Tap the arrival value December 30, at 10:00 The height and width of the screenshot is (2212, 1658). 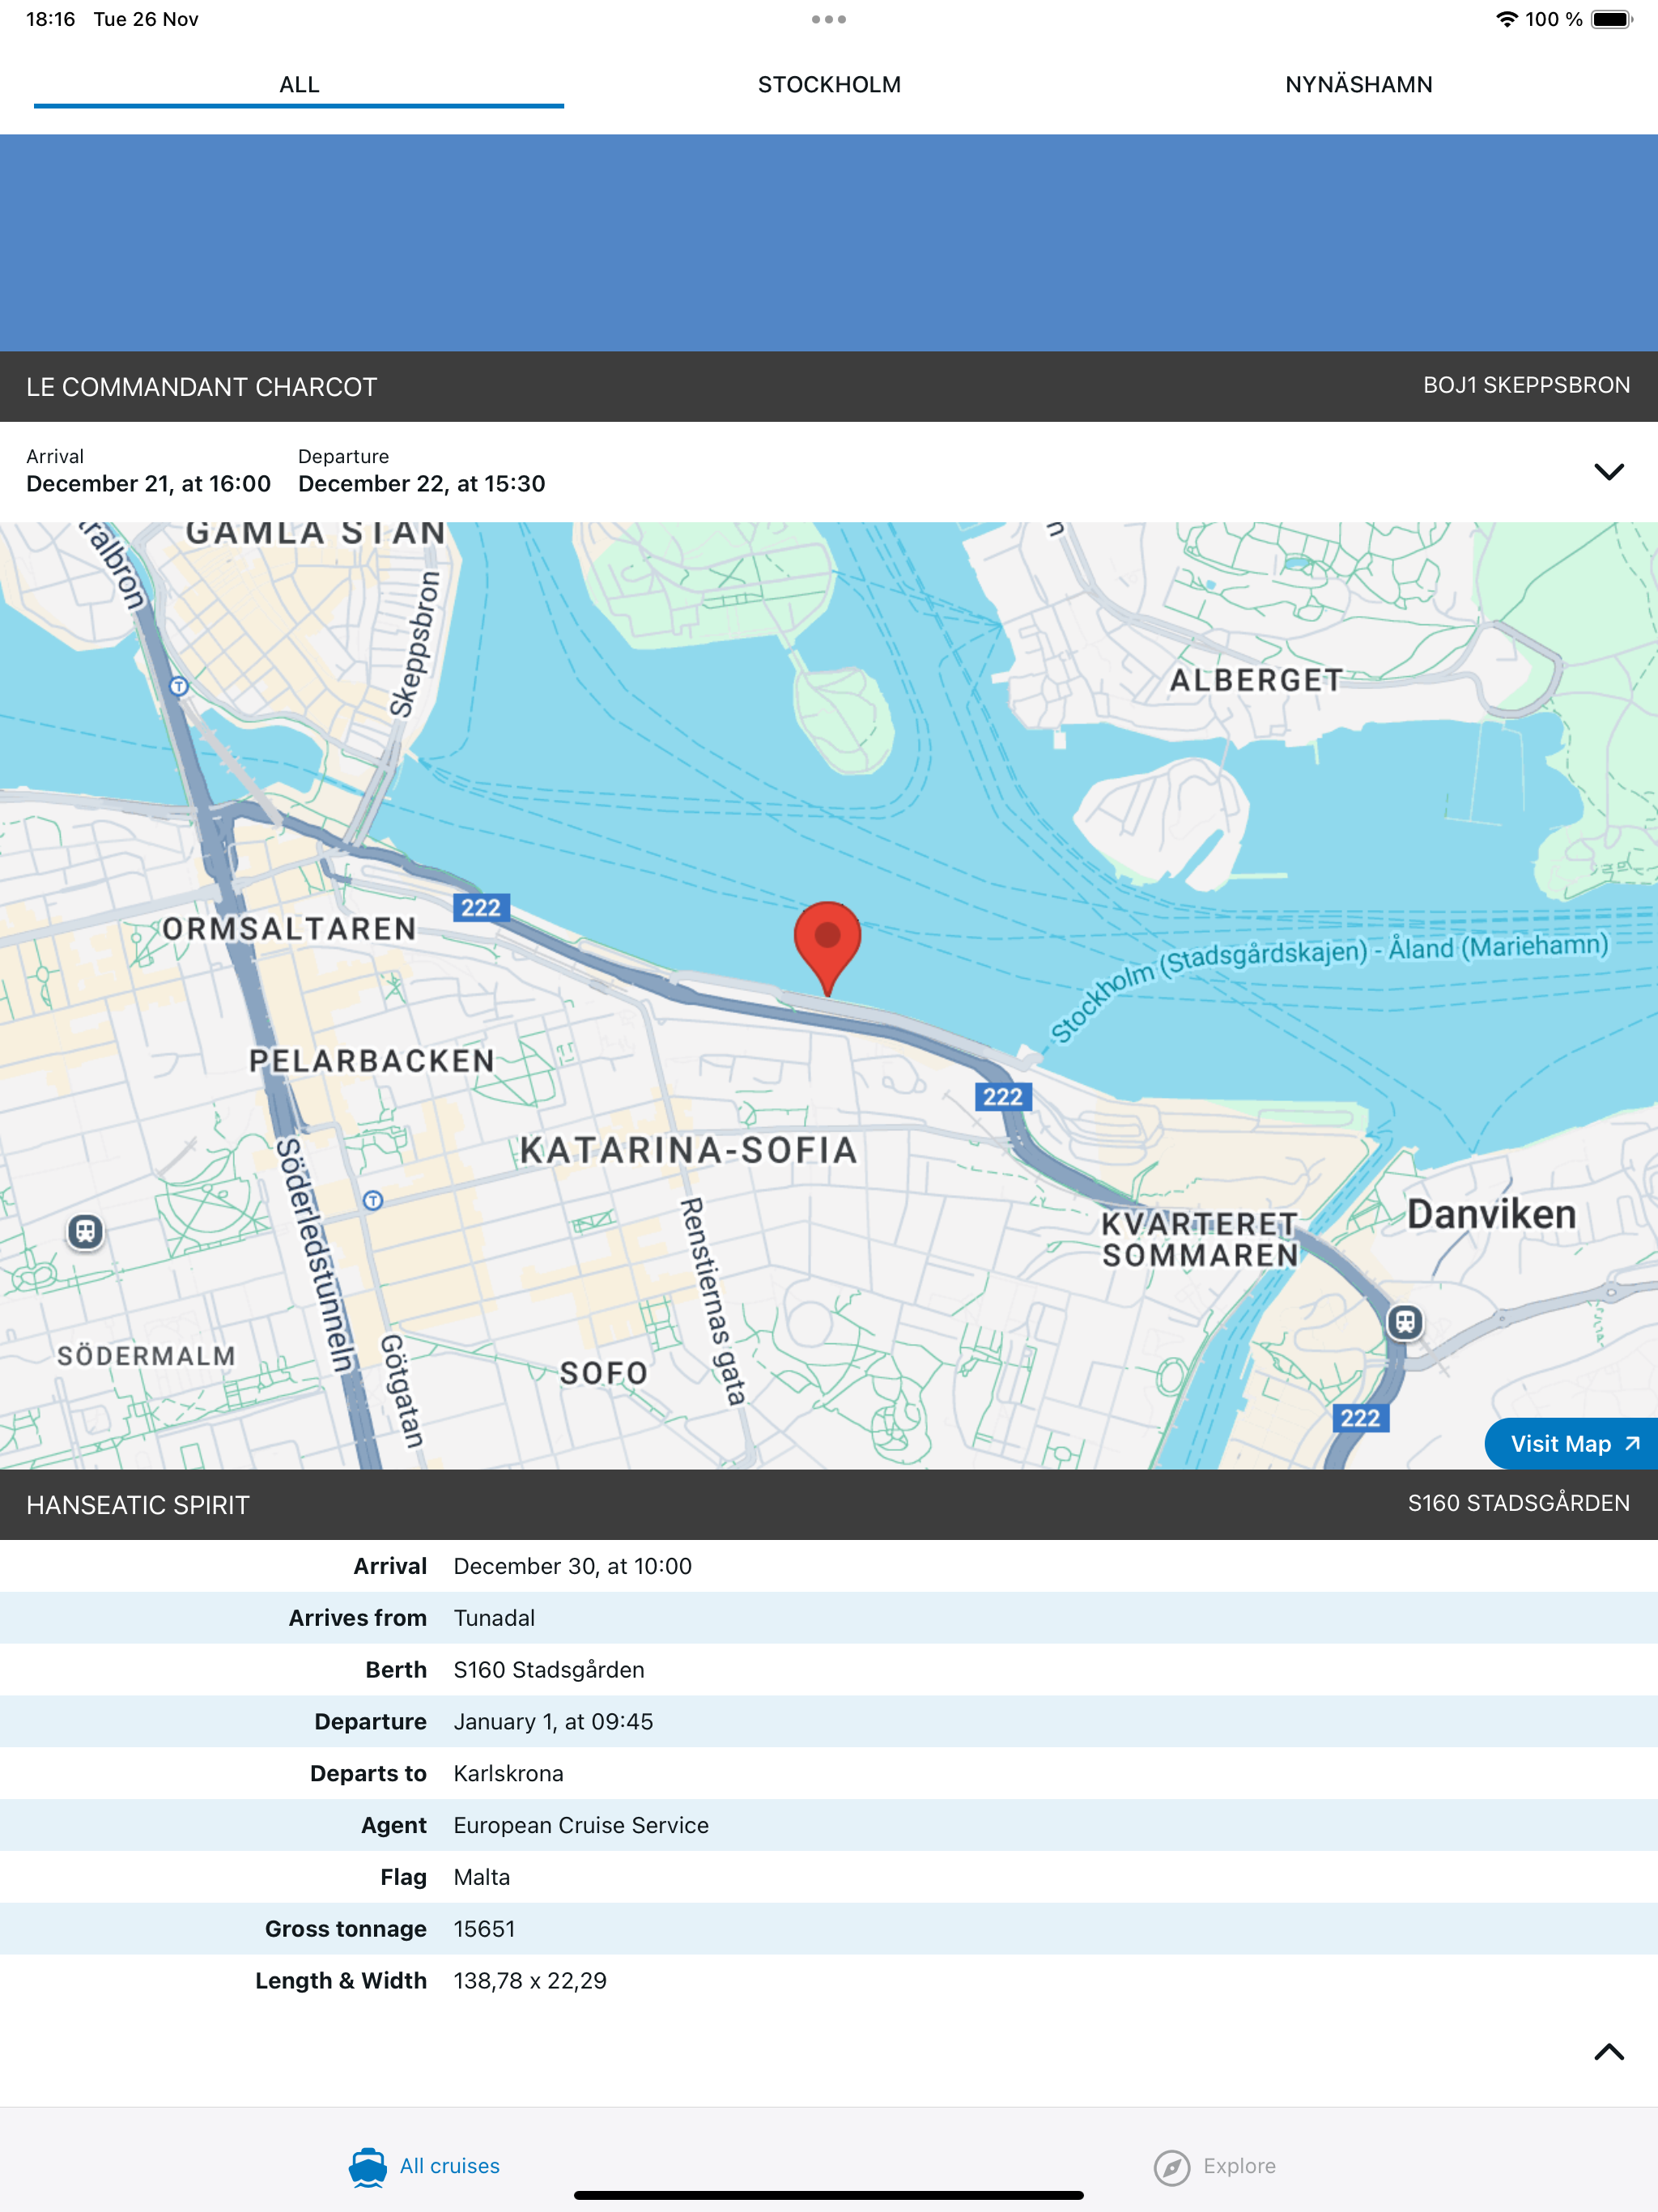[x=572, y=1566]
